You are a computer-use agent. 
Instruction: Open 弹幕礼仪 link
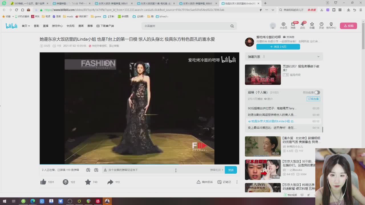coord(216,170)
